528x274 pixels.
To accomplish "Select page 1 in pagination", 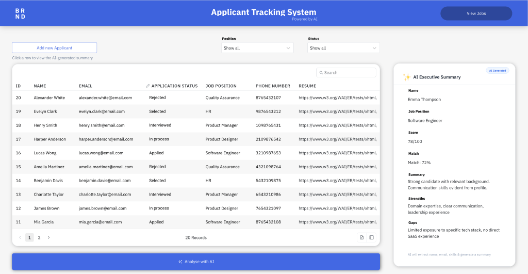I will pyautogui.click(x=29, y=237).
